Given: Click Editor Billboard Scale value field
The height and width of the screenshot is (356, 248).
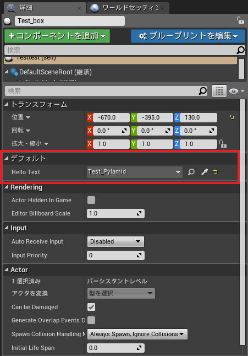Looking at the screenshot, I should coord(115,213).
